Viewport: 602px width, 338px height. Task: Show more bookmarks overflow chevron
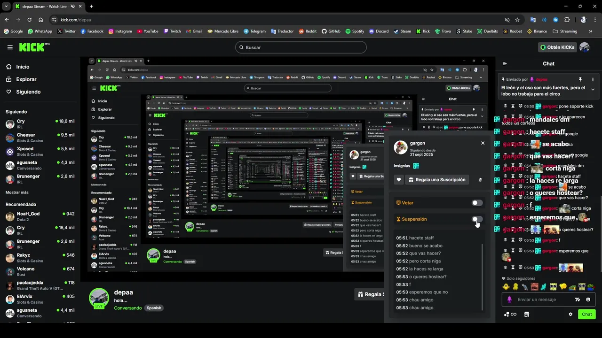591,31
